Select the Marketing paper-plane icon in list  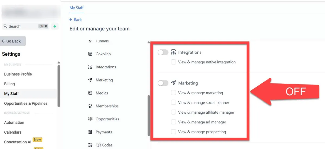pos(90,80)
